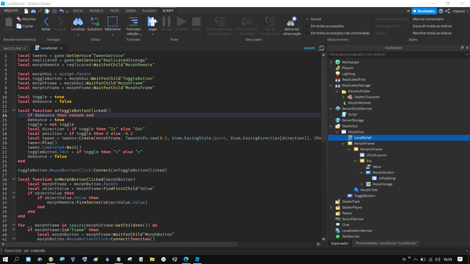Screen dimensions: 470x264
Task: Switch to the EXIBIR ribbon tab
Action: [130, 11]
